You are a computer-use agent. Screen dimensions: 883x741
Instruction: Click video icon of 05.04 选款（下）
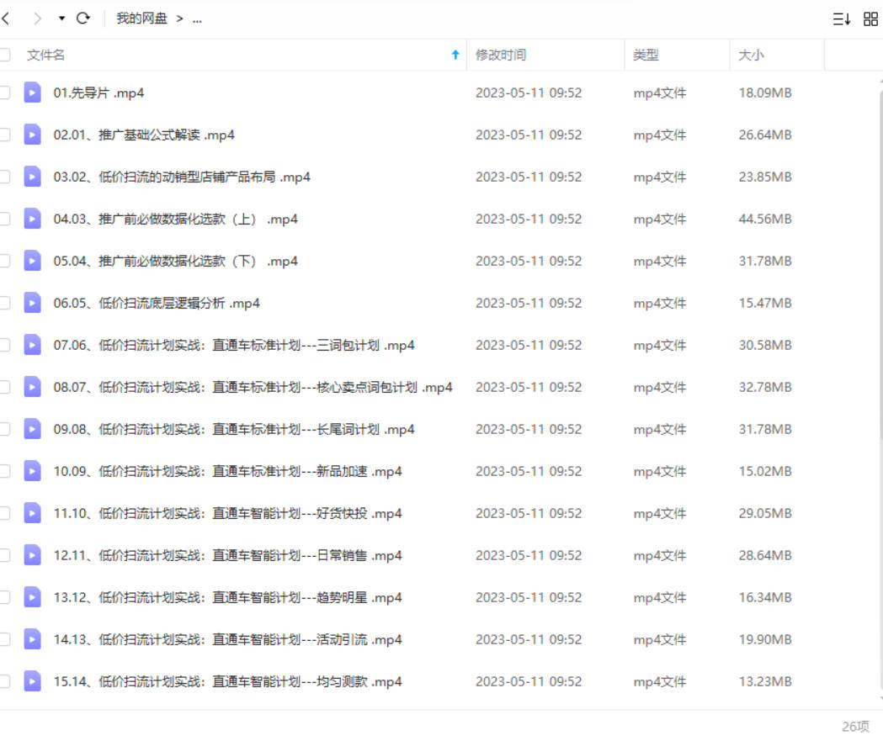(32, 261)
